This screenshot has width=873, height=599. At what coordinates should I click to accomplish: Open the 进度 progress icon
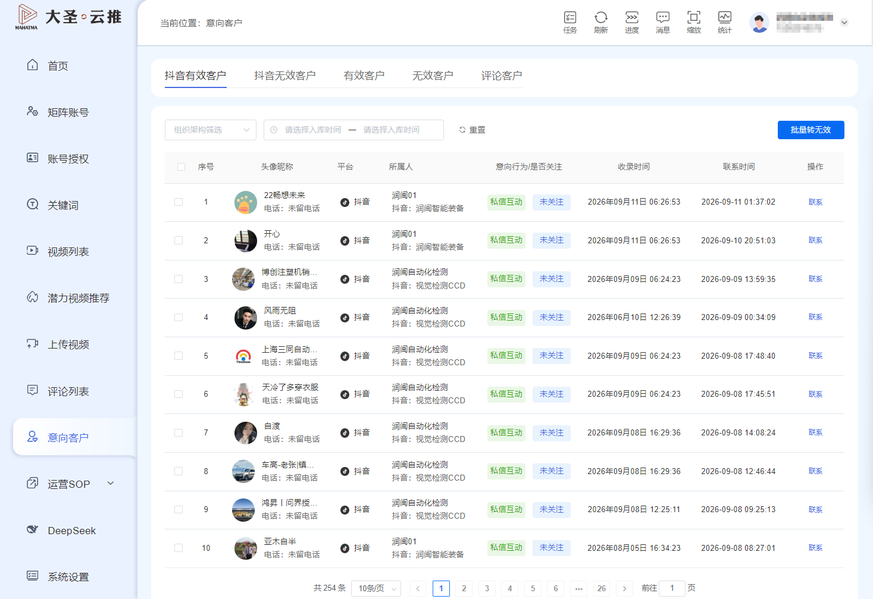point(632,22)
